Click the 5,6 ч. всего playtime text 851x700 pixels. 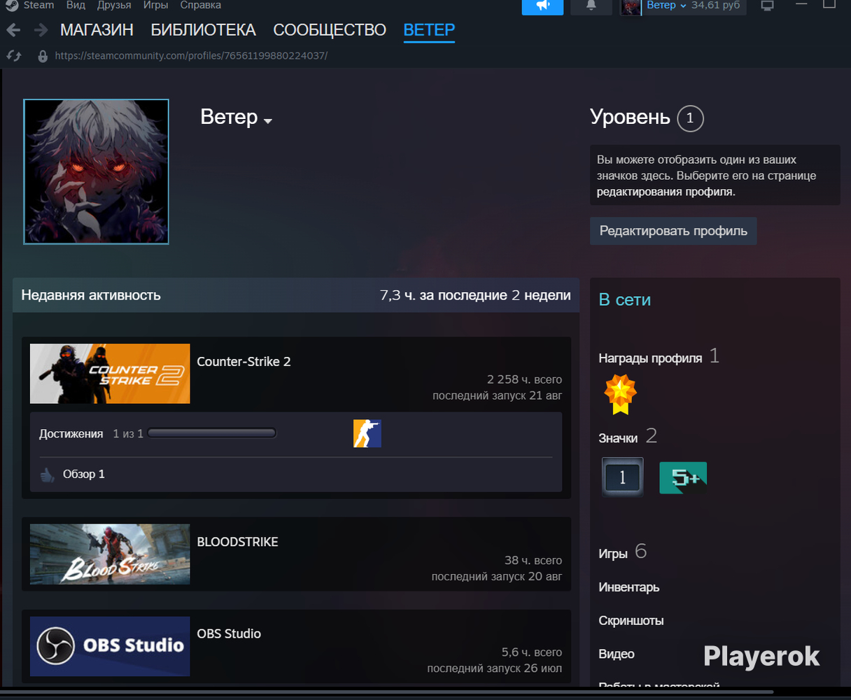click(x=531, y=652)
